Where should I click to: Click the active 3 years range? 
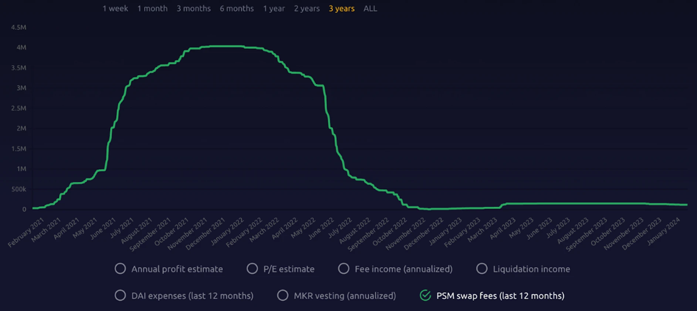click(341, 8)
